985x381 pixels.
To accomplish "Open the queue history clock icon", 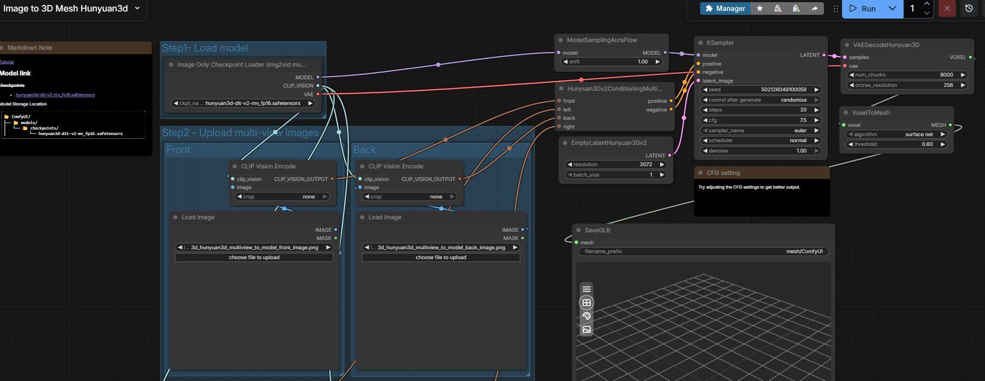I will 969,8.
